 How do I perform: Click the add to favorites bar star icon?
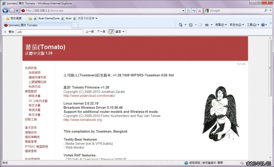click(x=30, y=18)
